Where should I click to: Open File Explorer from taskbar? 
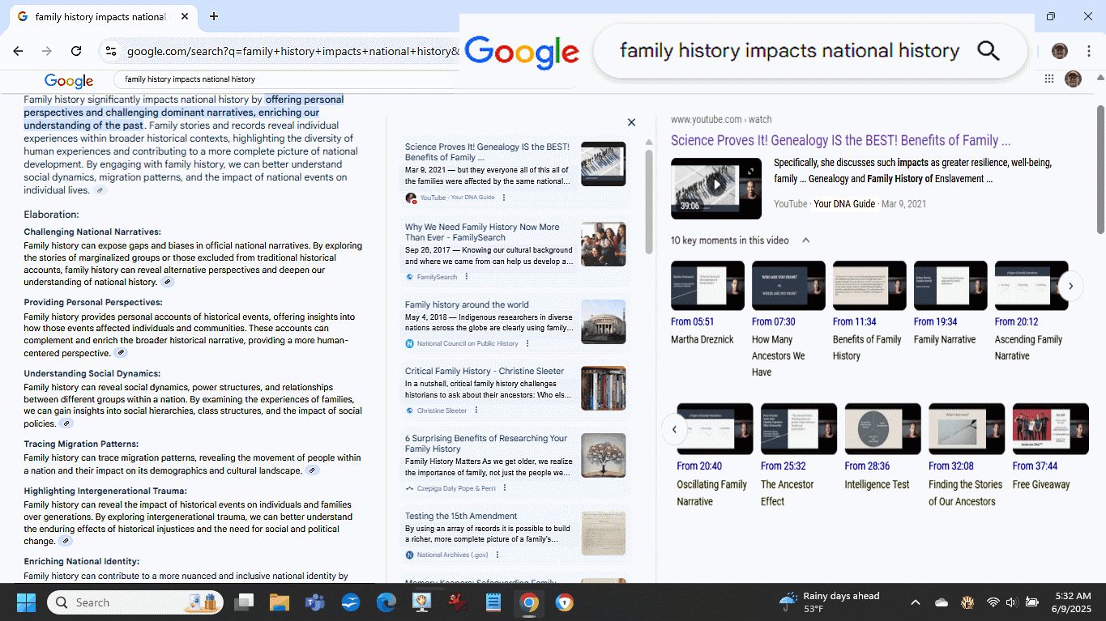click(x=279, y=602)
